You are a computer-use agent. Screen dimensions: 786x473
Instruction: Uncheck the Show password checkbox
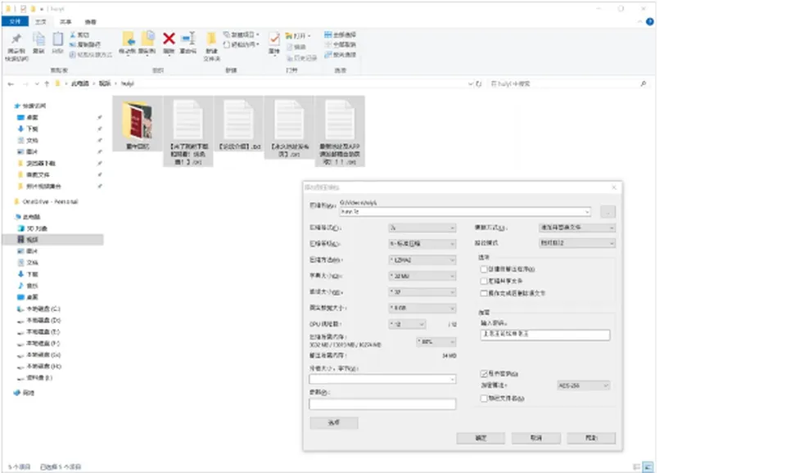point(484,374)
